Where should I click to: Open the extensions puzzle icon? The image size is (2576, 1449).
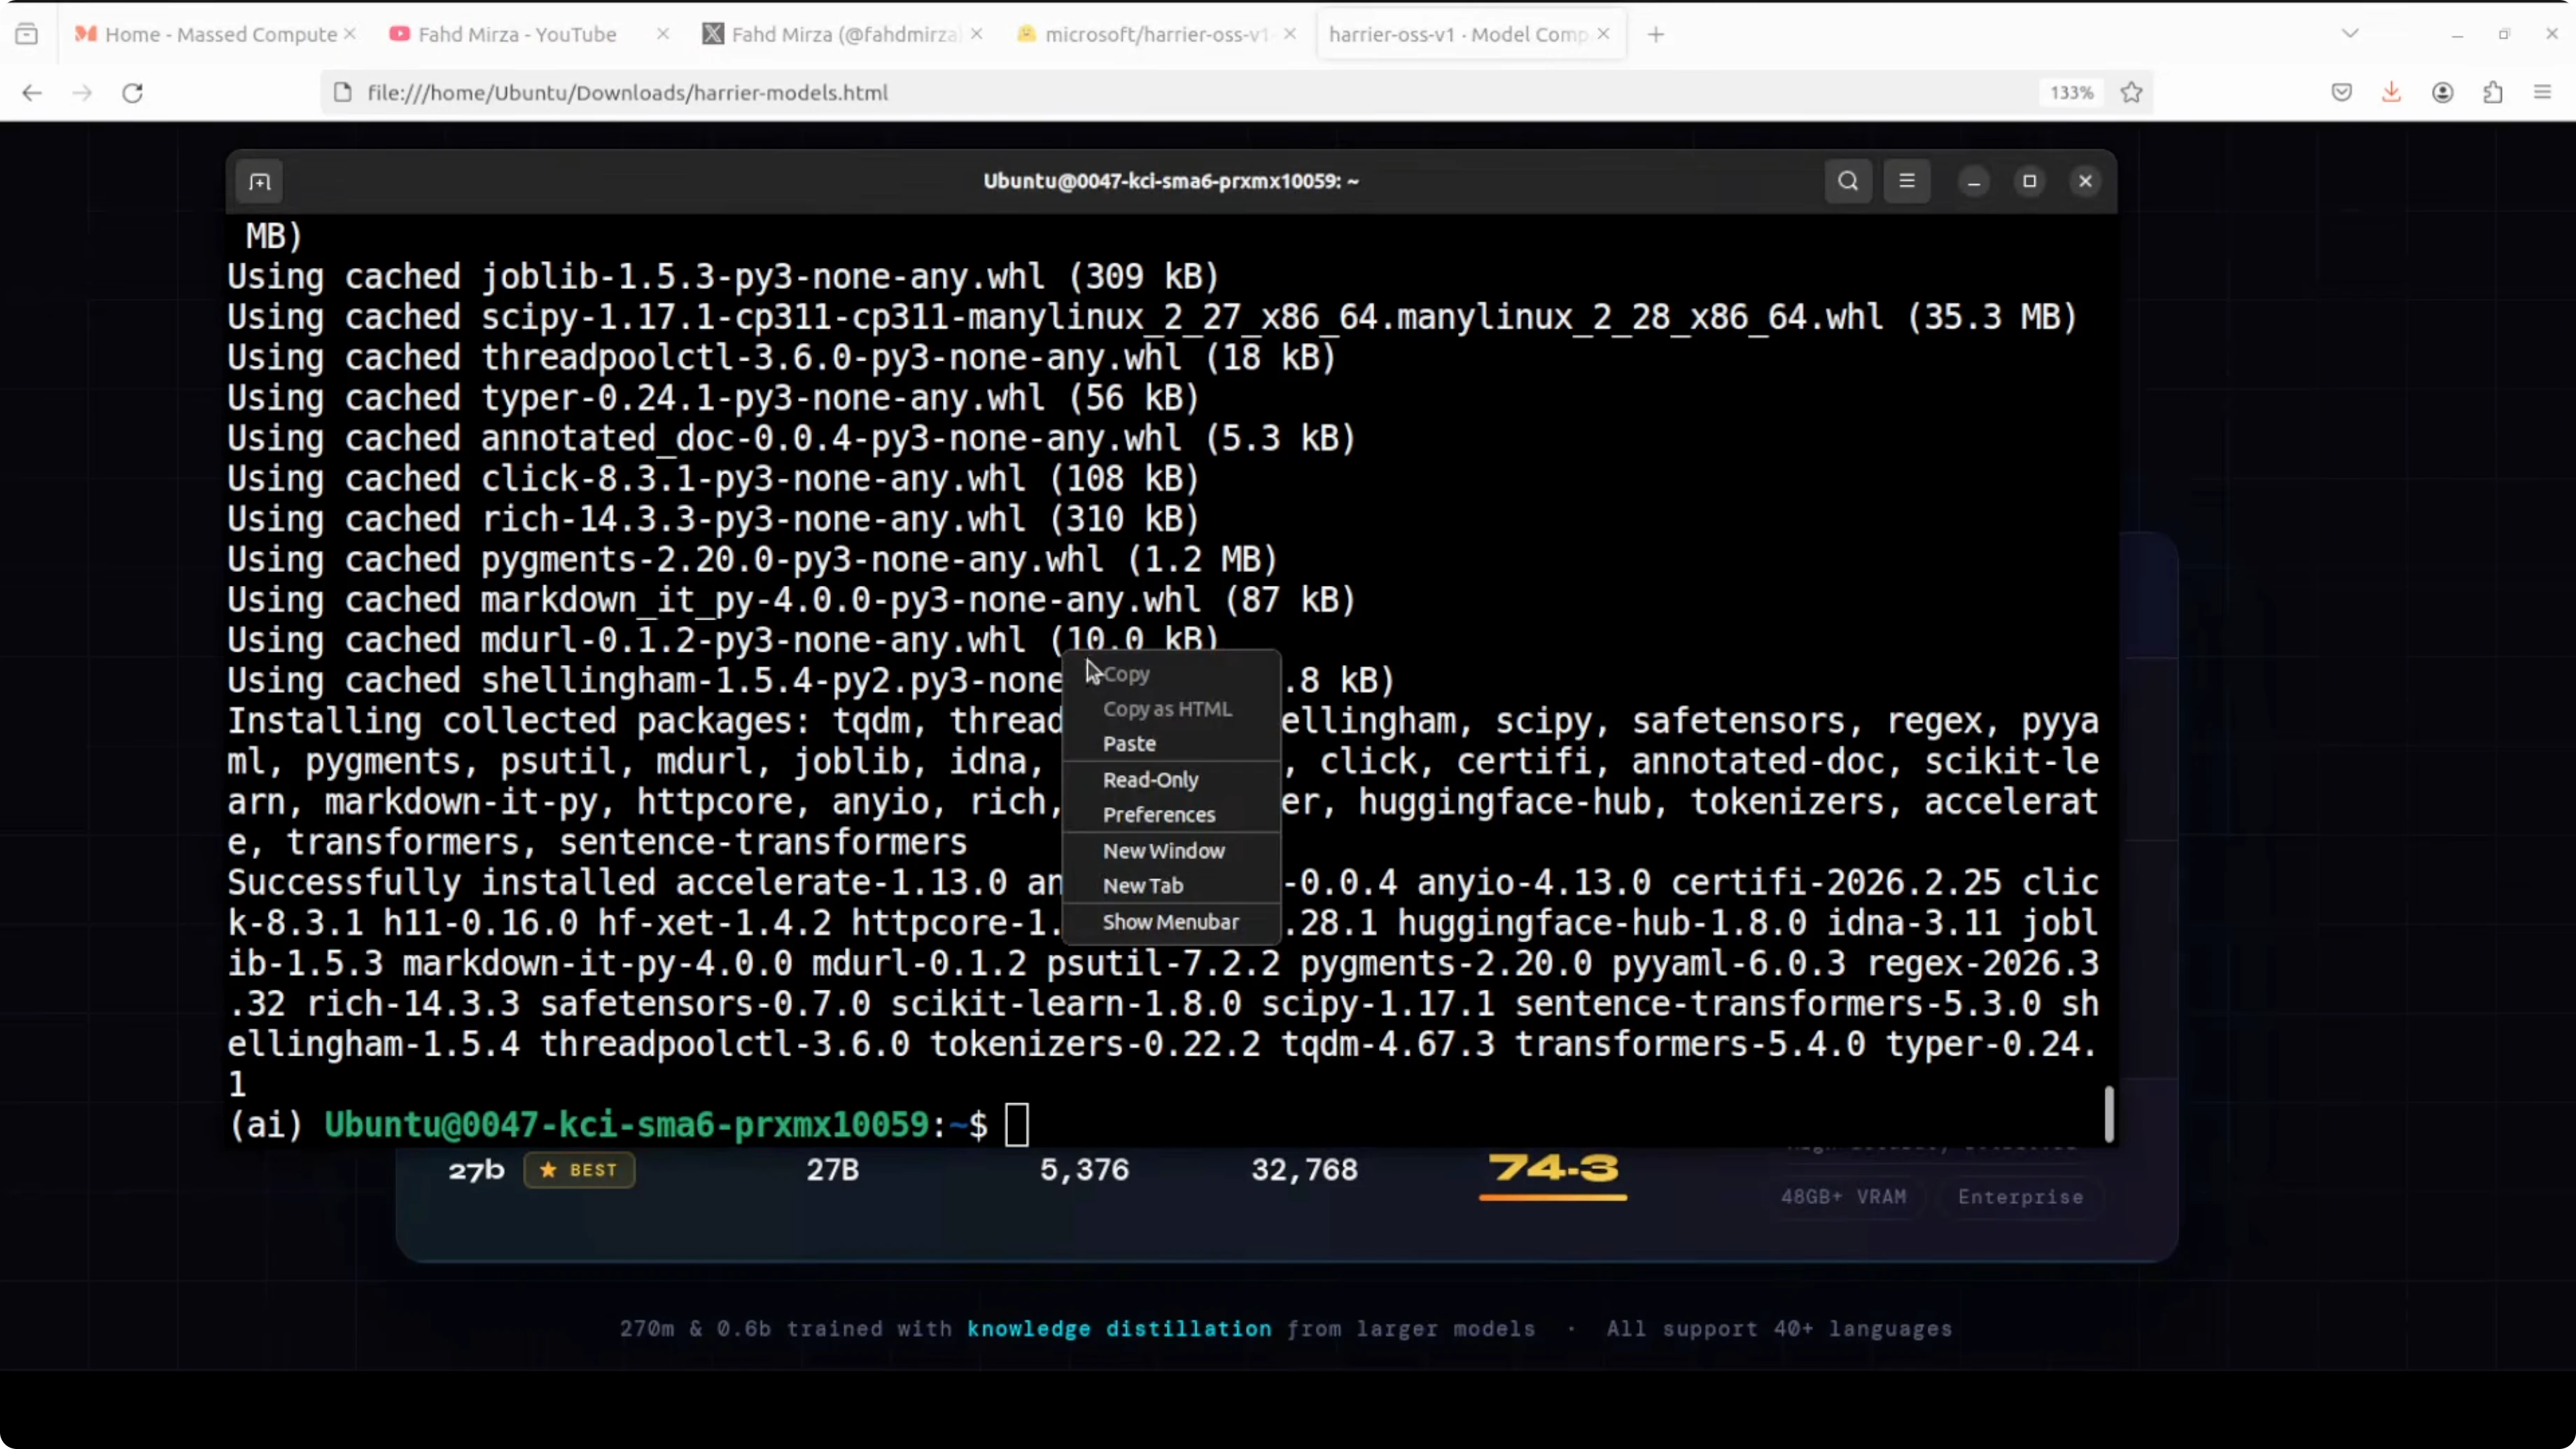click(2493, 93)
